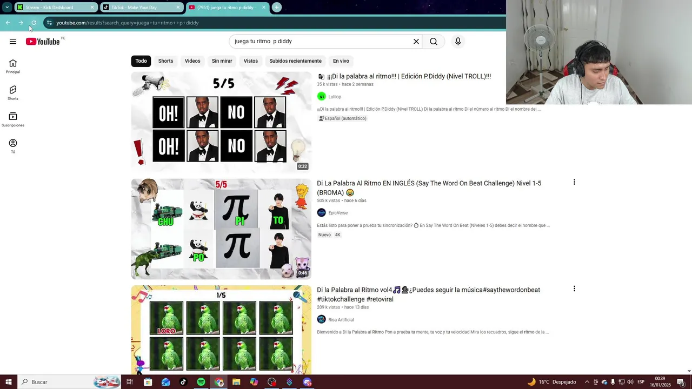The image size is (692, 389).
Task: Start voice search with the microphone
Action: coord(458,42)
